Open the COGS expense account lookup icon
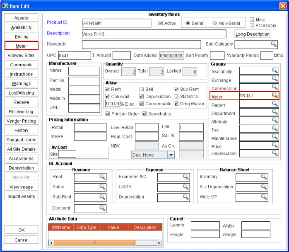The image size is (289, 252). click(x=186, y=187)
